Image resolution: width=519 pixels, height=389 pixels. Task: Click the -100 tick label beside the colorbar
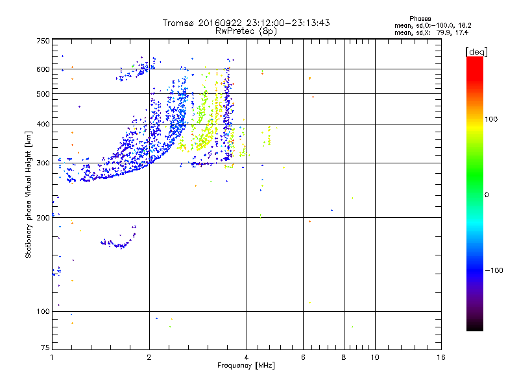pos(497,270)
